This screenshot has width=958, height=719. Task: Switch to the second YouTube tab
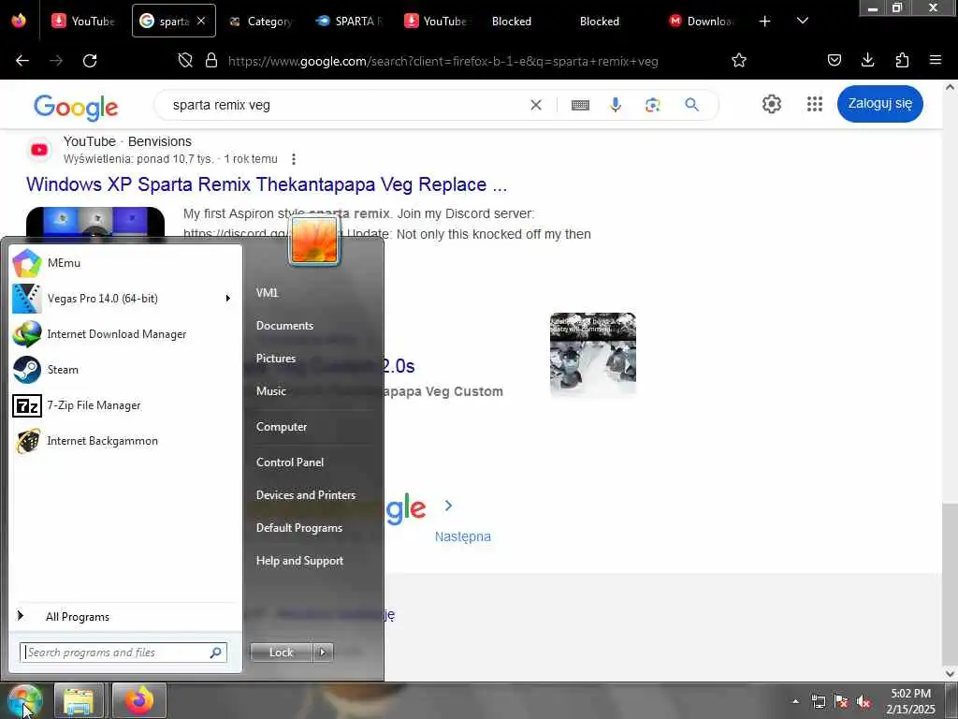pos(437,22)
